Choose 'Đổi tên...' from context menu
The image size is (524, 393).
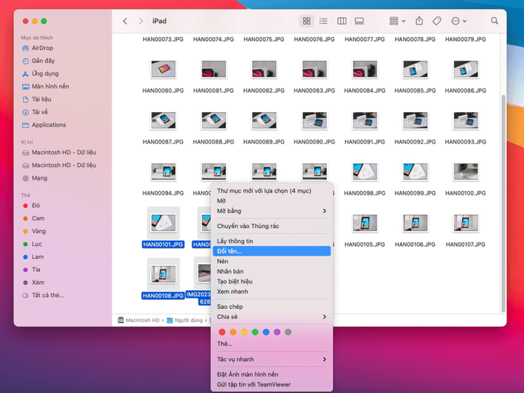tap(229, 251)
